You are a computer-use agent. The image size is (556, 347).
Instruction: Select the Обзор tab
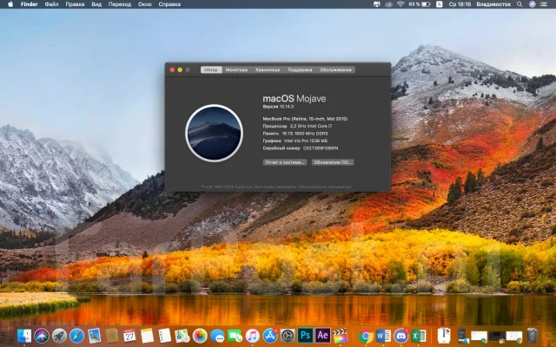(x=211, y=69)
